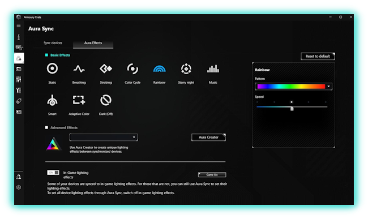Select the Static lighting effect icon
The height and width of the screenshot is (219, 368).
pyautogui.click(x=52, y=68)
